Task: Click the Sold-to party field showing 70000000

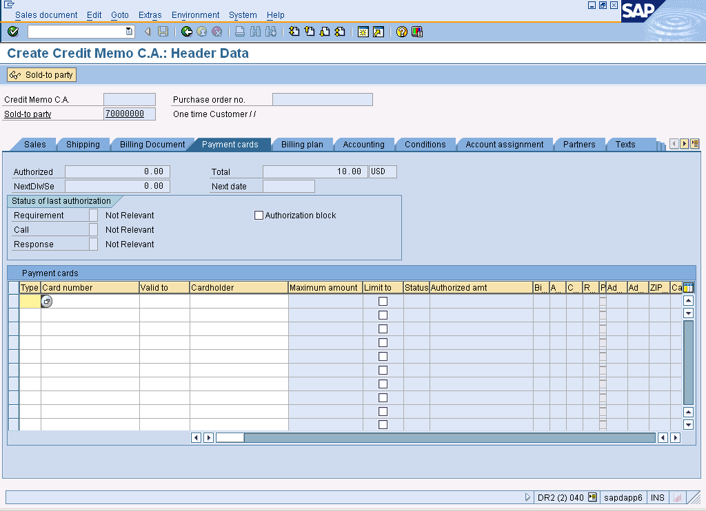Action: (x=130, y=114)
